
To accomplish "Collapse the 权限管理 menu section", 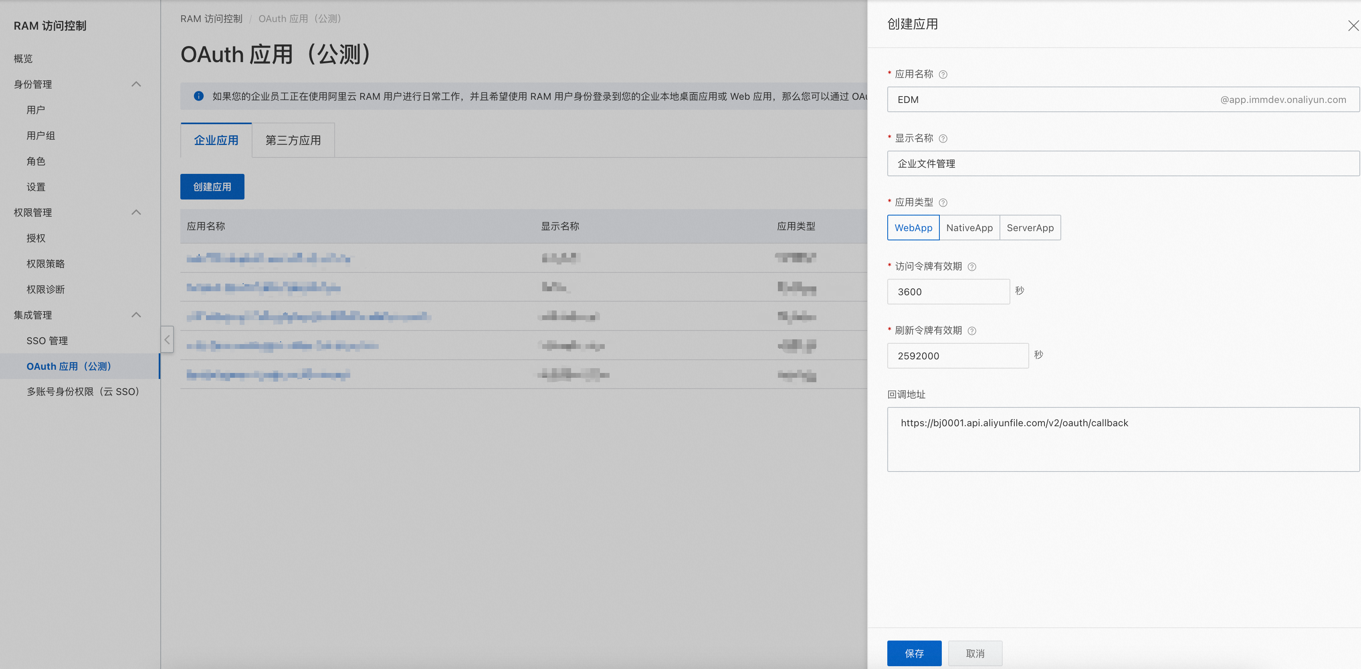I will pos(136,212).
